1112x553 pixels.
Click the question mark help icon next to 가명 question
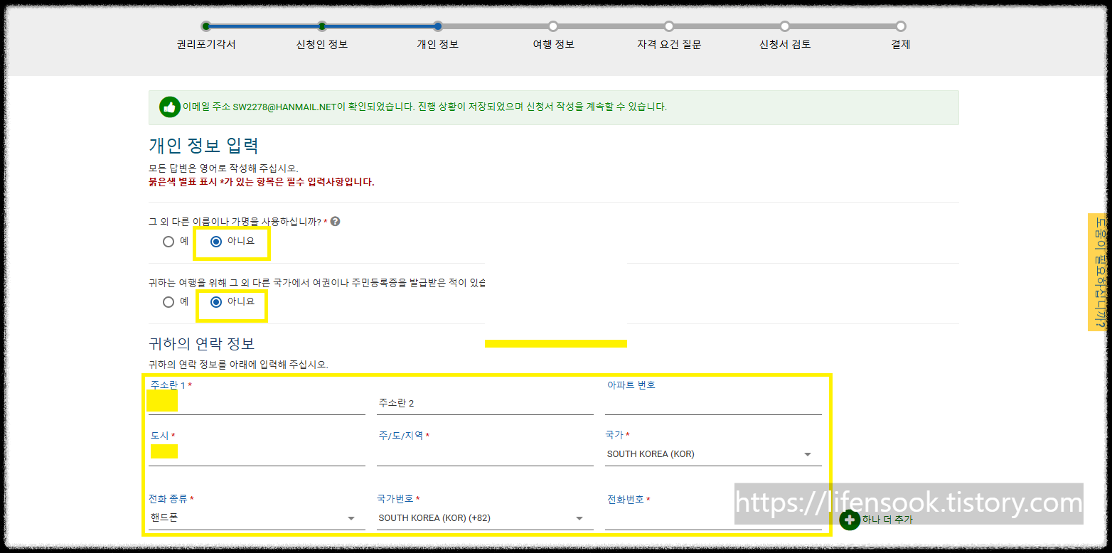pos(334,221)
